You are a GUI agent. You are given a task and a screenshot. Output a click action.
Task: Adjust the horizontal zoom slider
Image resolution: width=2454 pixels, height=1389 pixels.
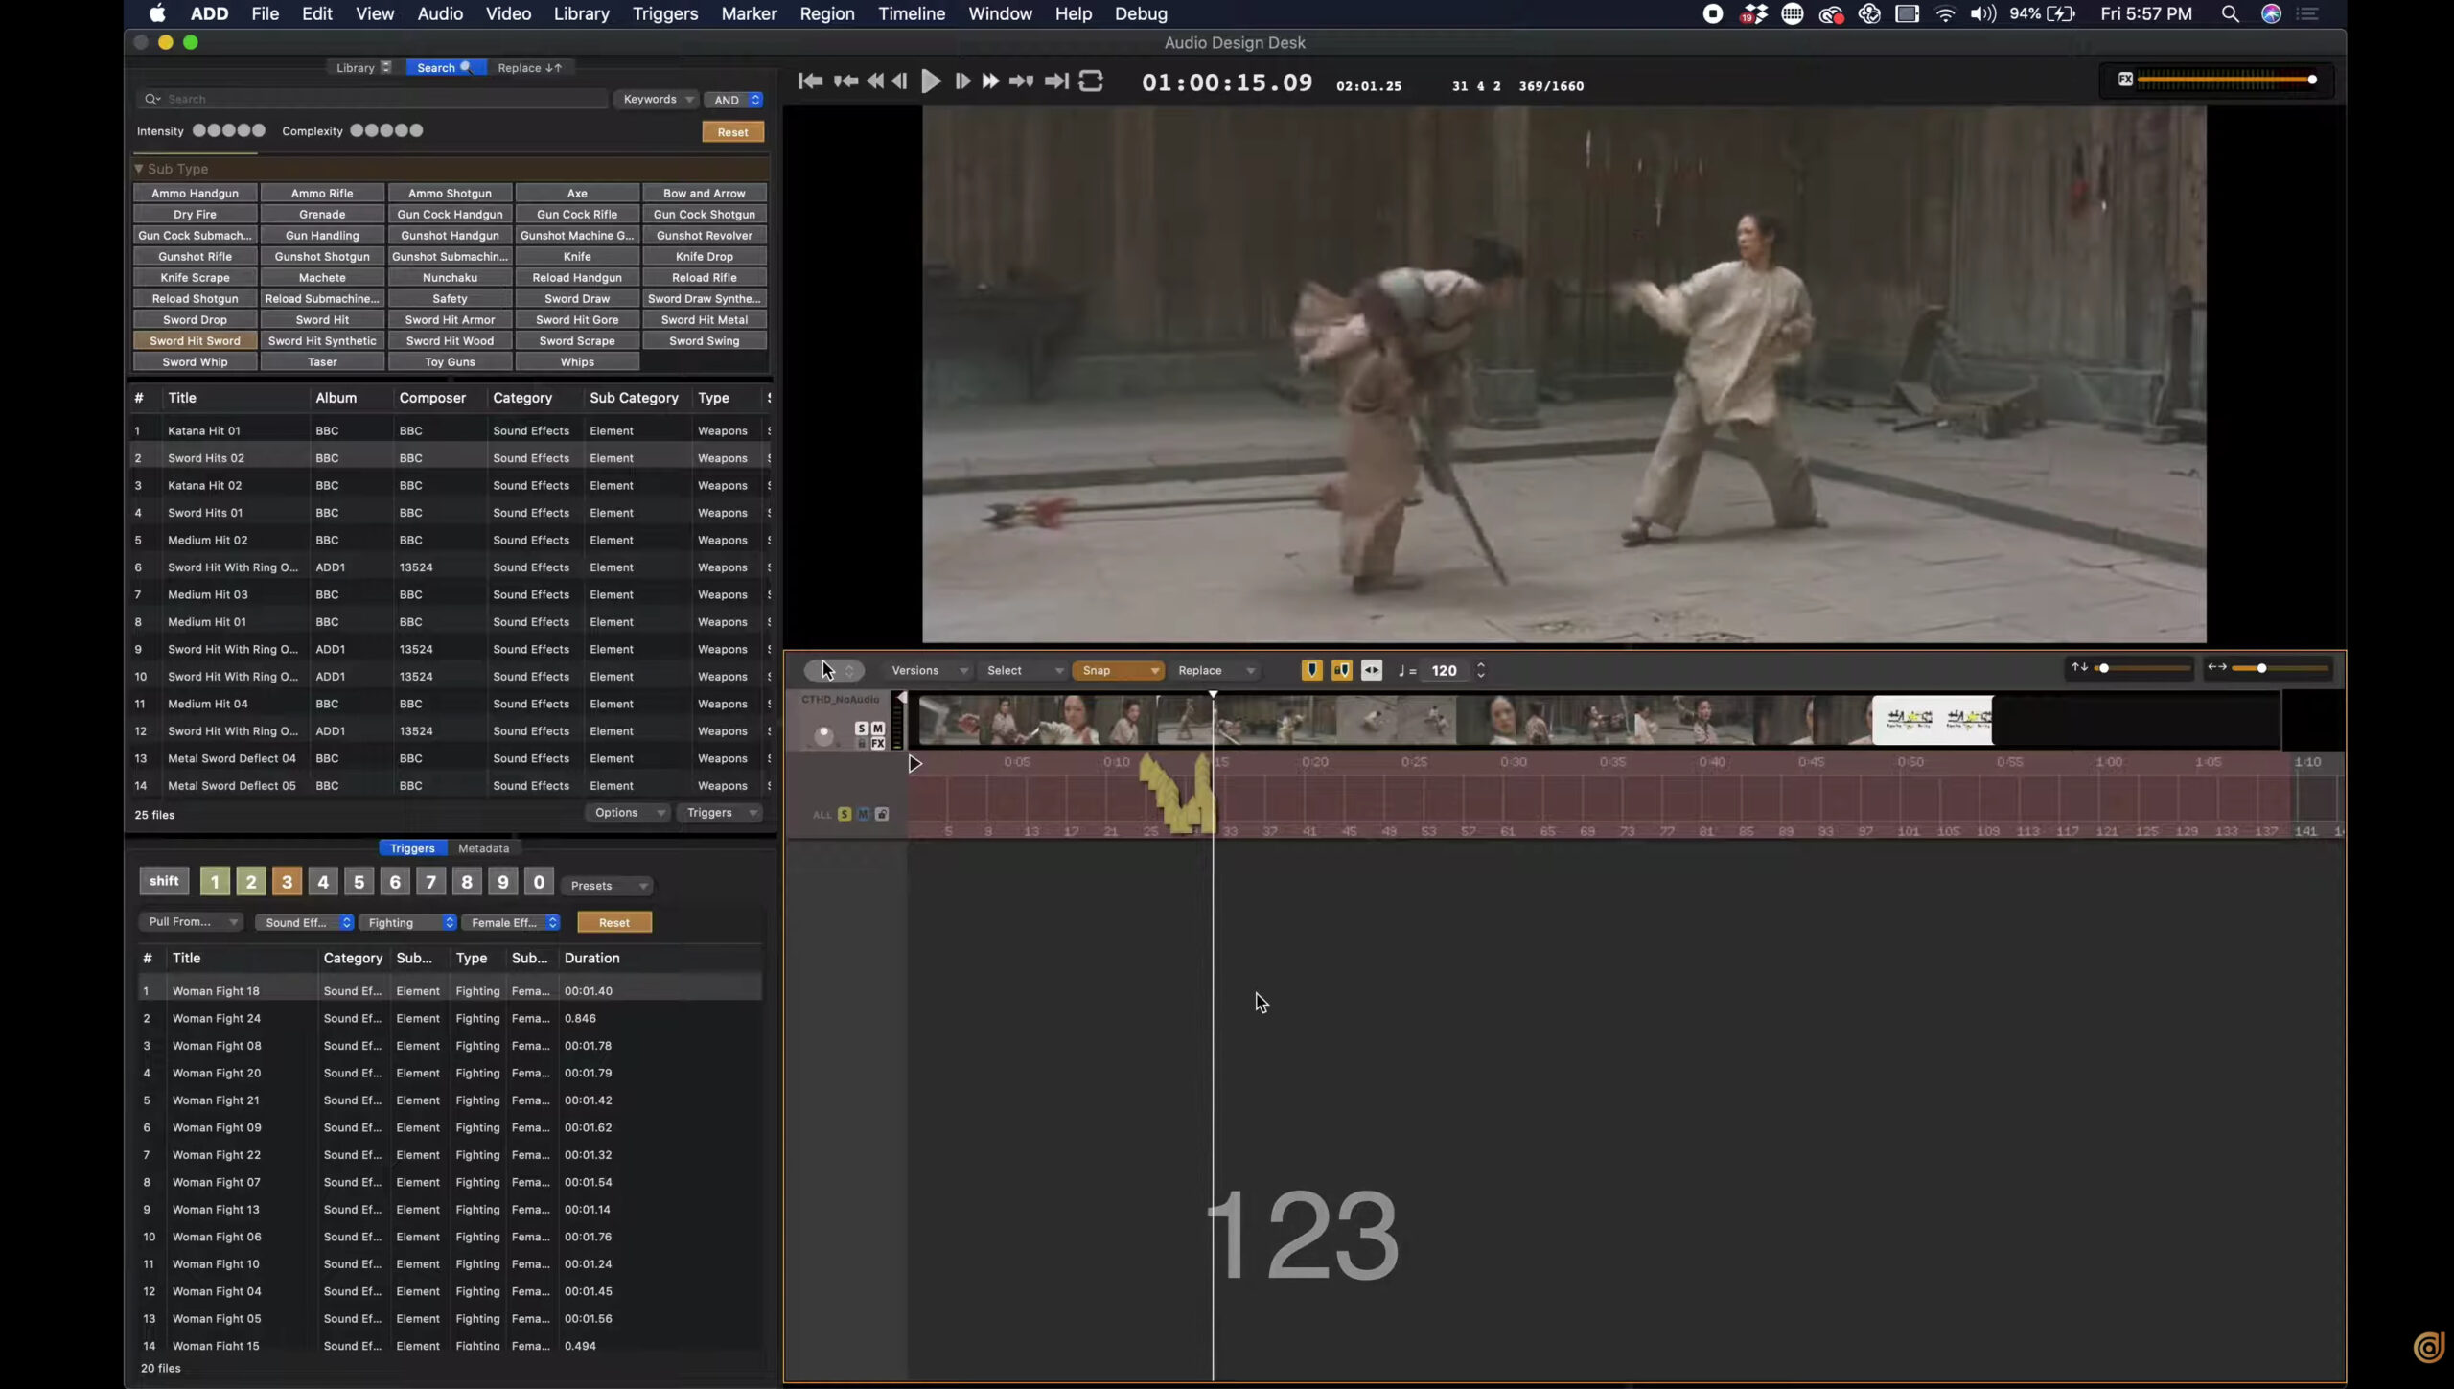pos(2280,668)
